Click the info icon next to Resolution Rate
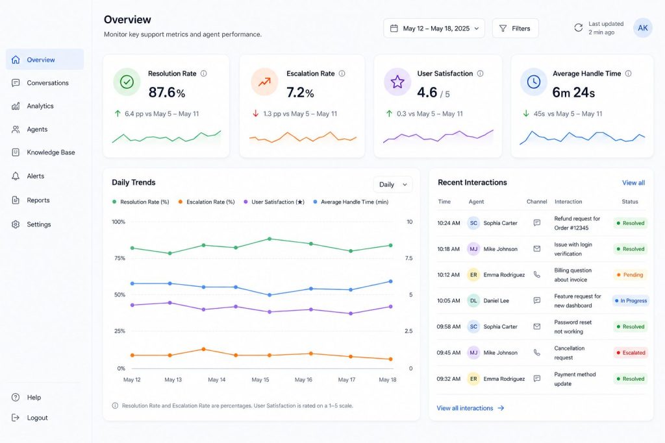 point(203,73)
